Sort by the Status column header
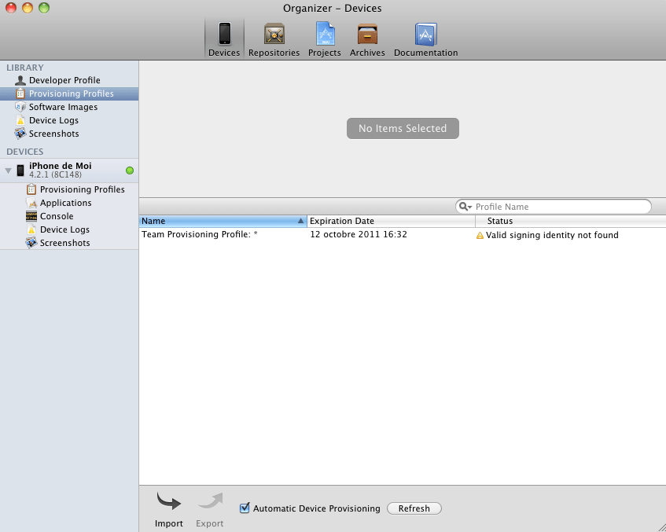The width and height of the screenshot is (666, 532). pyautogui.click(x=570, y=221)
